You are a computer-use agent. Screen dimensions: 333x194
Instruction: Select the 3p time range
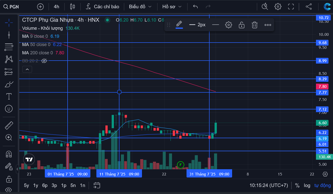coord(54,185)
